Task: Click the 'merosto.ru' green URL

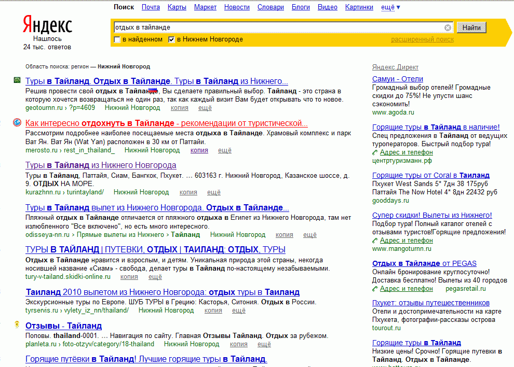Action: click(x=42, y=150)
